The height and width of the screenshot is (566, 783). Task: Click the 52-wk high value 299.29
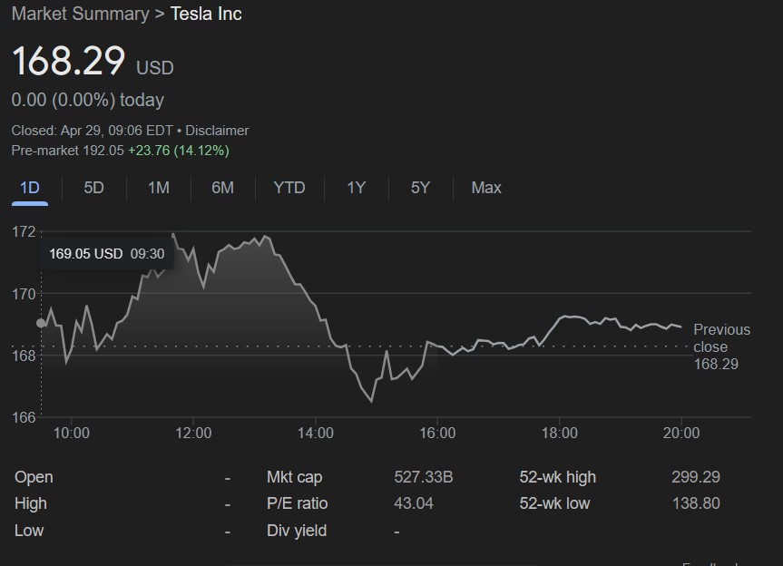click(696, 477)
